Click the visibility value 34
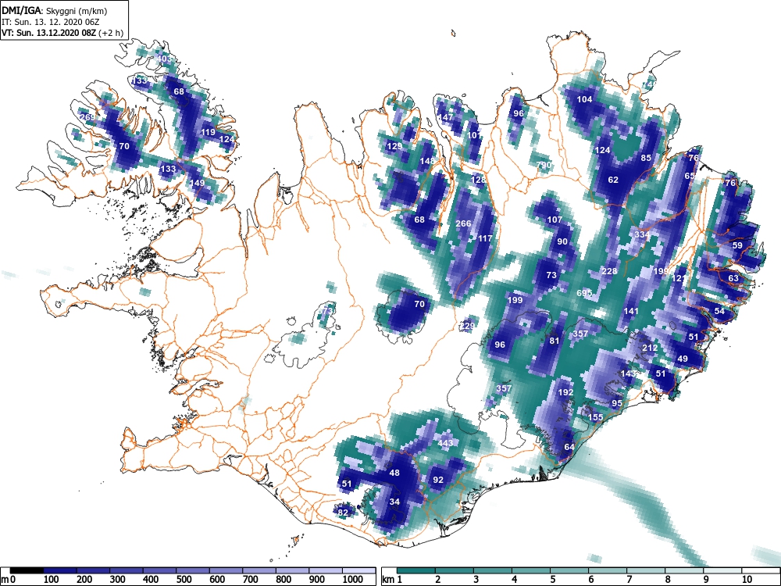 click(394, 502)
